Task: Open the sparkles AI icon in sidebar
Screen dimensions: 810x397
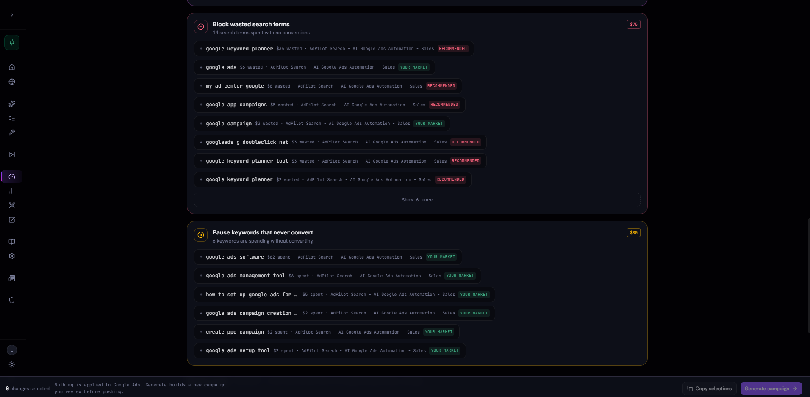Action: (x=12, y=104)
